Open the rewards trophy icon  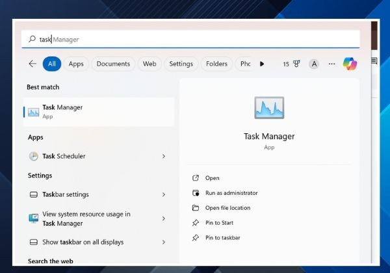click(296, 64)
